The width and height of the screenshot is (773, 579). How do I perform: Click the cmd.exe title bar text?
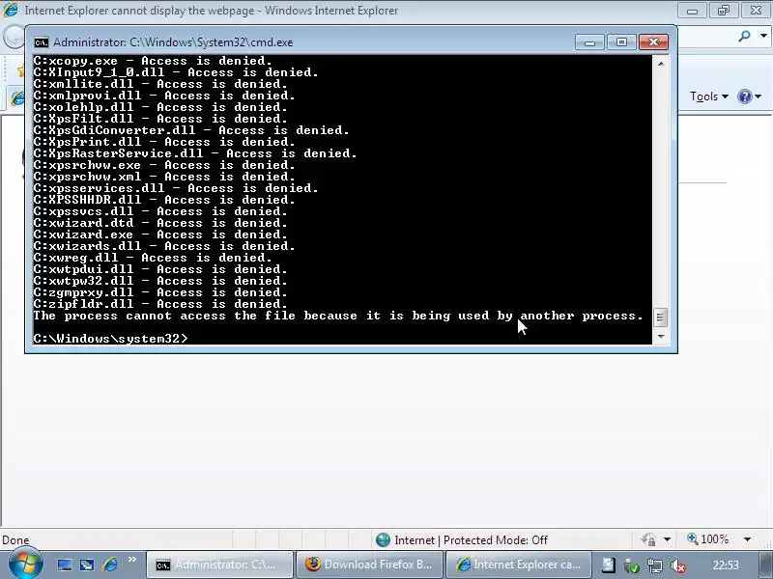tap(173, 42)
